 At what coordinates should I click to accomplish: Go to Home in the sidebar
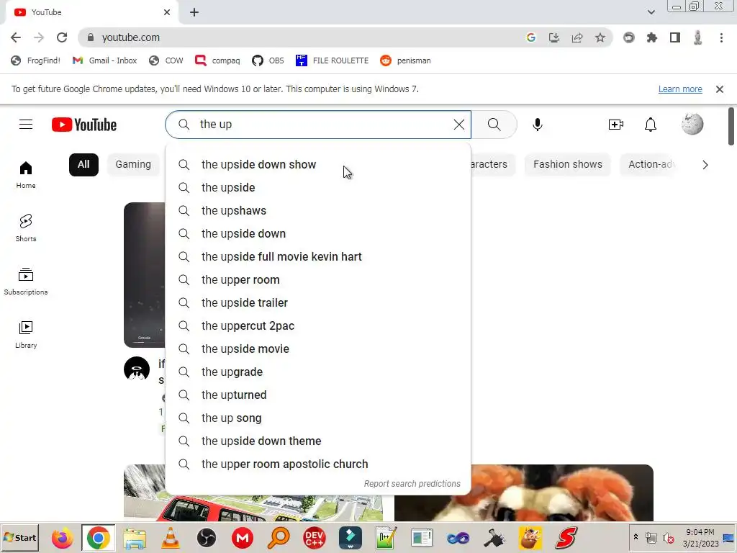(x=26, y=174)
